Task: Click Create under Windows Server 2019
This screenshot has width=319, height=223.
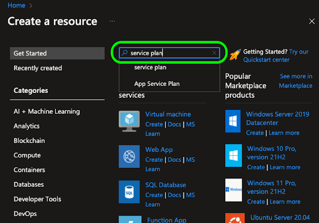Action: 255,133
